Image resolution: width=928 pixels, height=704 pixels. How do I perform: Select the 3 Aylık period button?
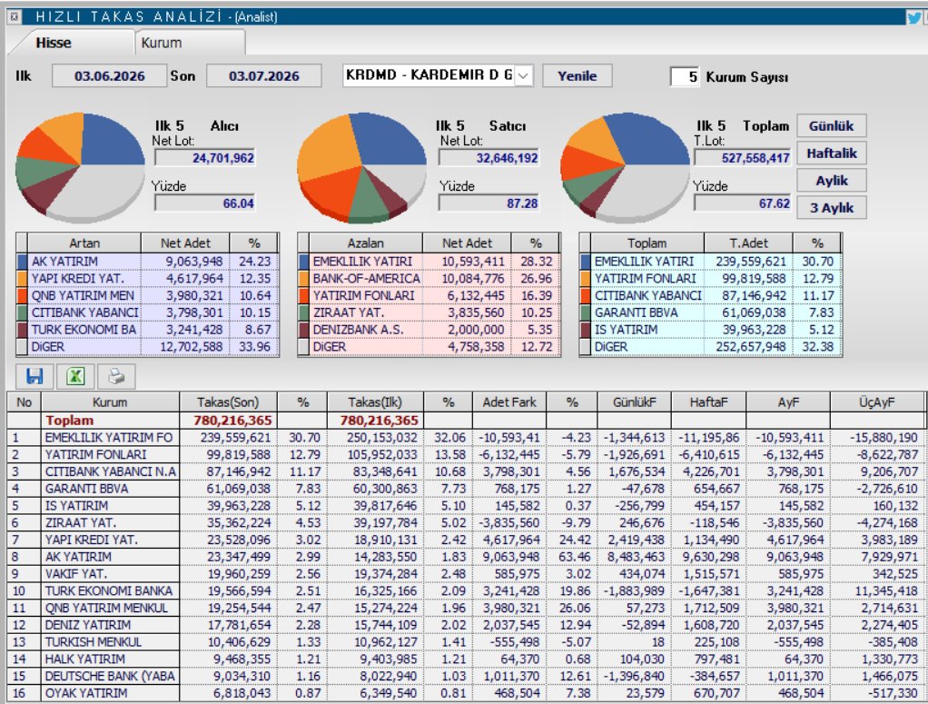832,208
